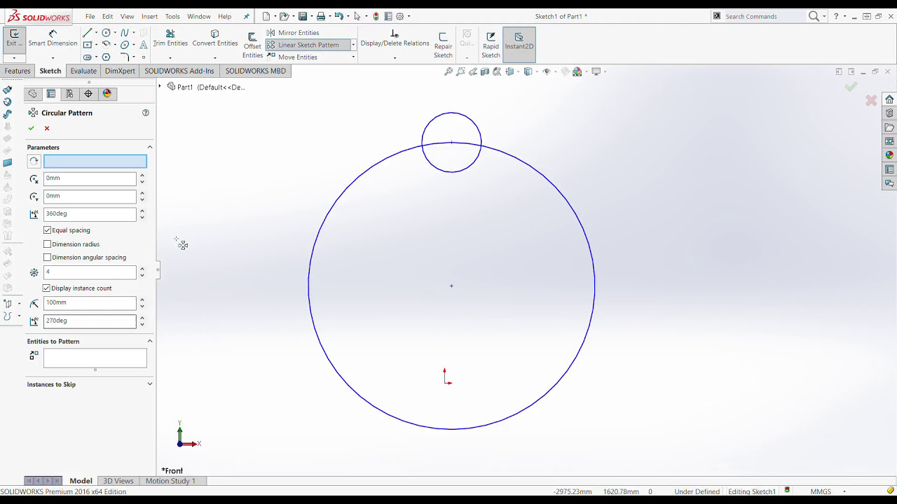This screenshot has width=897, height=504.
Task: Toggle the Equal spacing checkbox
Action: coord(47,230)
